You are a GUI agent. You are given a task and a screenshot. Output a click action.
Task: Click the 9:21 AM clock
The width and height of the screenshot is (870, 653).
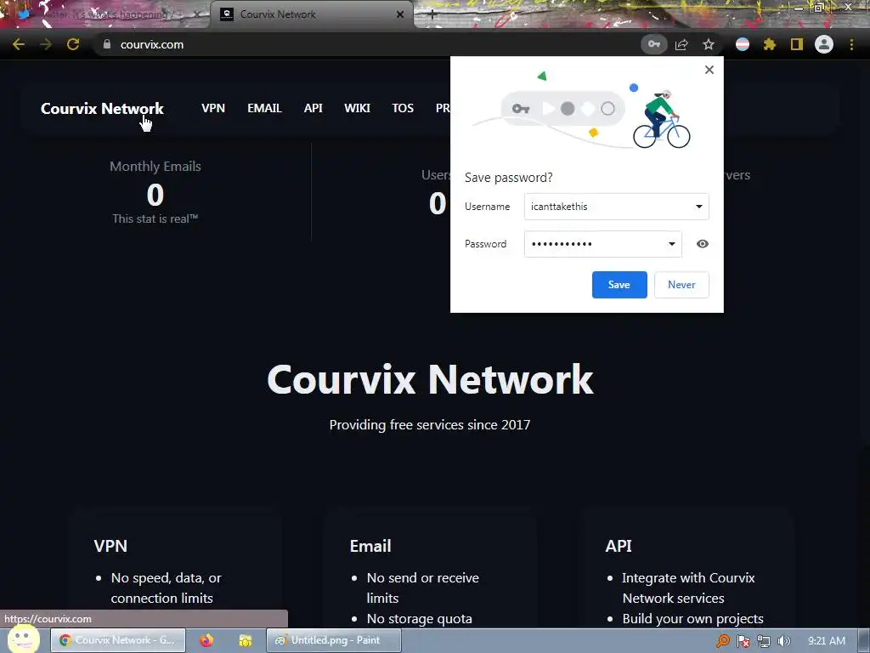coord(827,641)
